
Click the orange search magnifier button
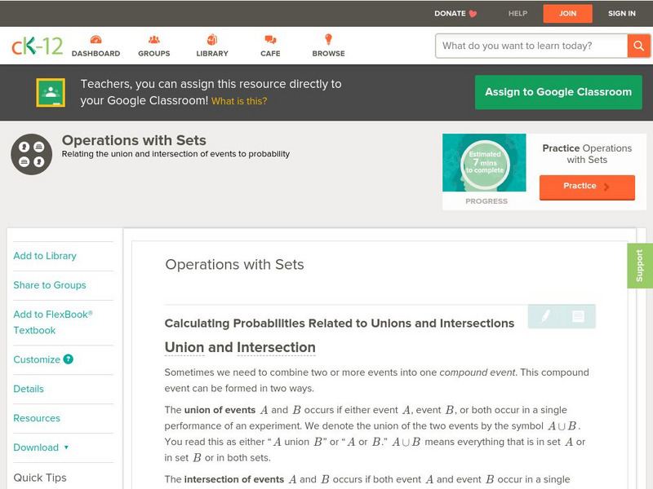tap(638, 46)
